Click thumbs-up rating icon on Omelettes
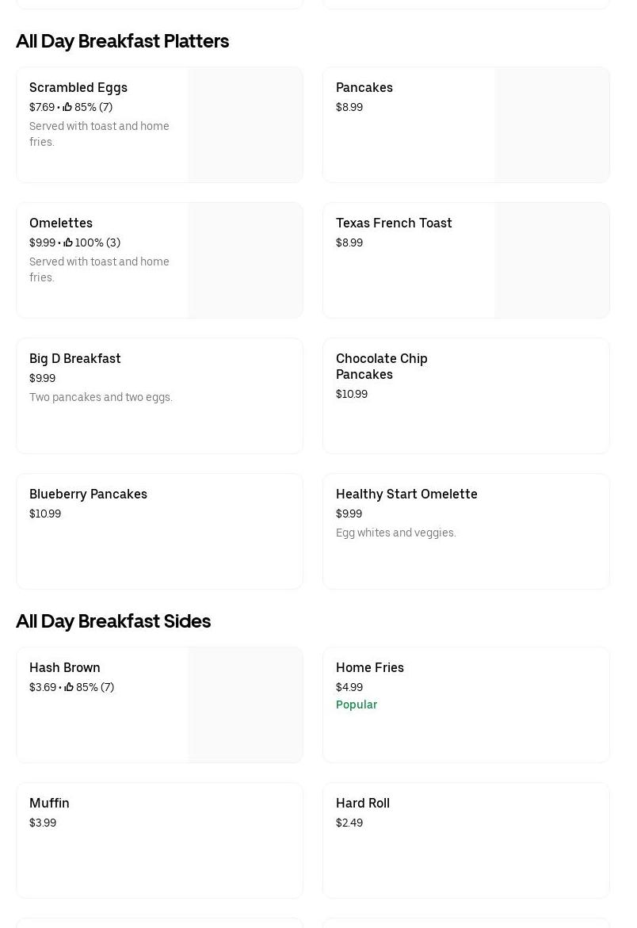Screen dimensions: 637x928 (68, 243)
